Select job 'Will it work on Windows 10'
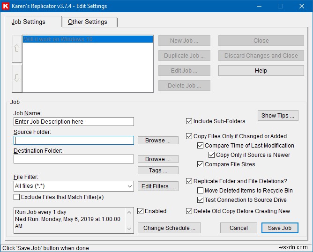Image resolution: width=313 pixels, height=252 pixels. [88, 39]
